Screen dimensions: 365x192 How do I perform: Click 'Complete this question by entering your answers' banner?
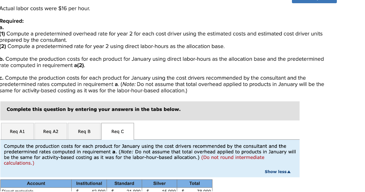click(150, 111)
